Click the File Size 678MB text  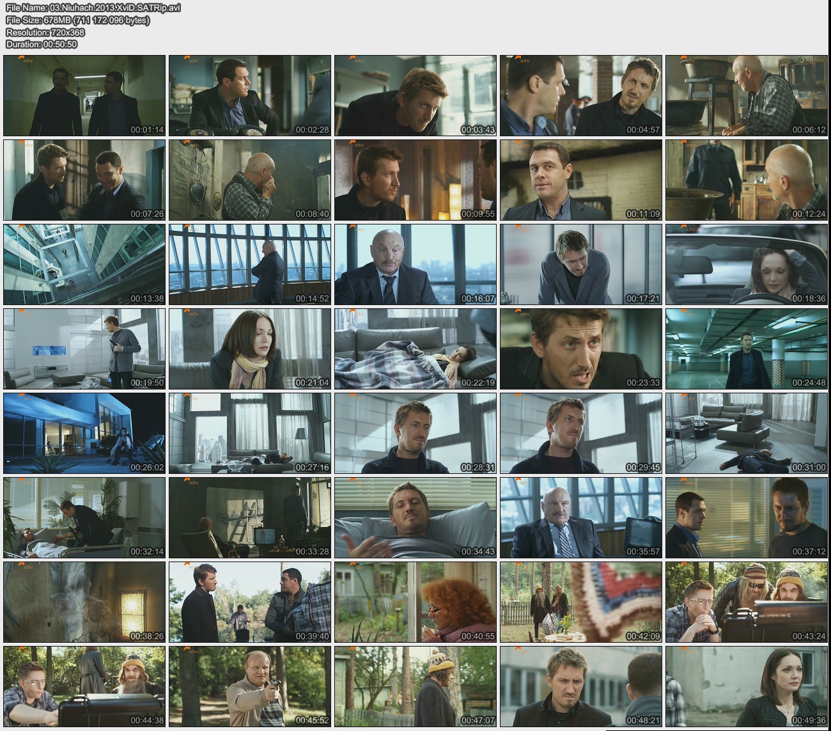click(x=77, y=20)
